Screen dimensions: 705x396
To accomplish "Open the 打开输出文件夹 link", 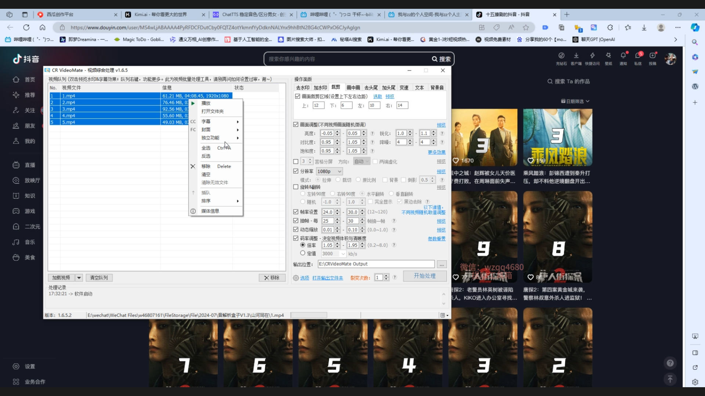I will tap(328, 278).
